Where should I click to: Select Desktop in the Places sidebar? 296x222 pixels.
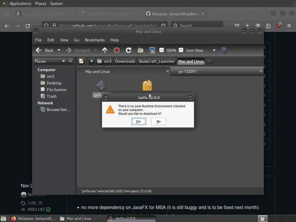[x=51, y=83]
